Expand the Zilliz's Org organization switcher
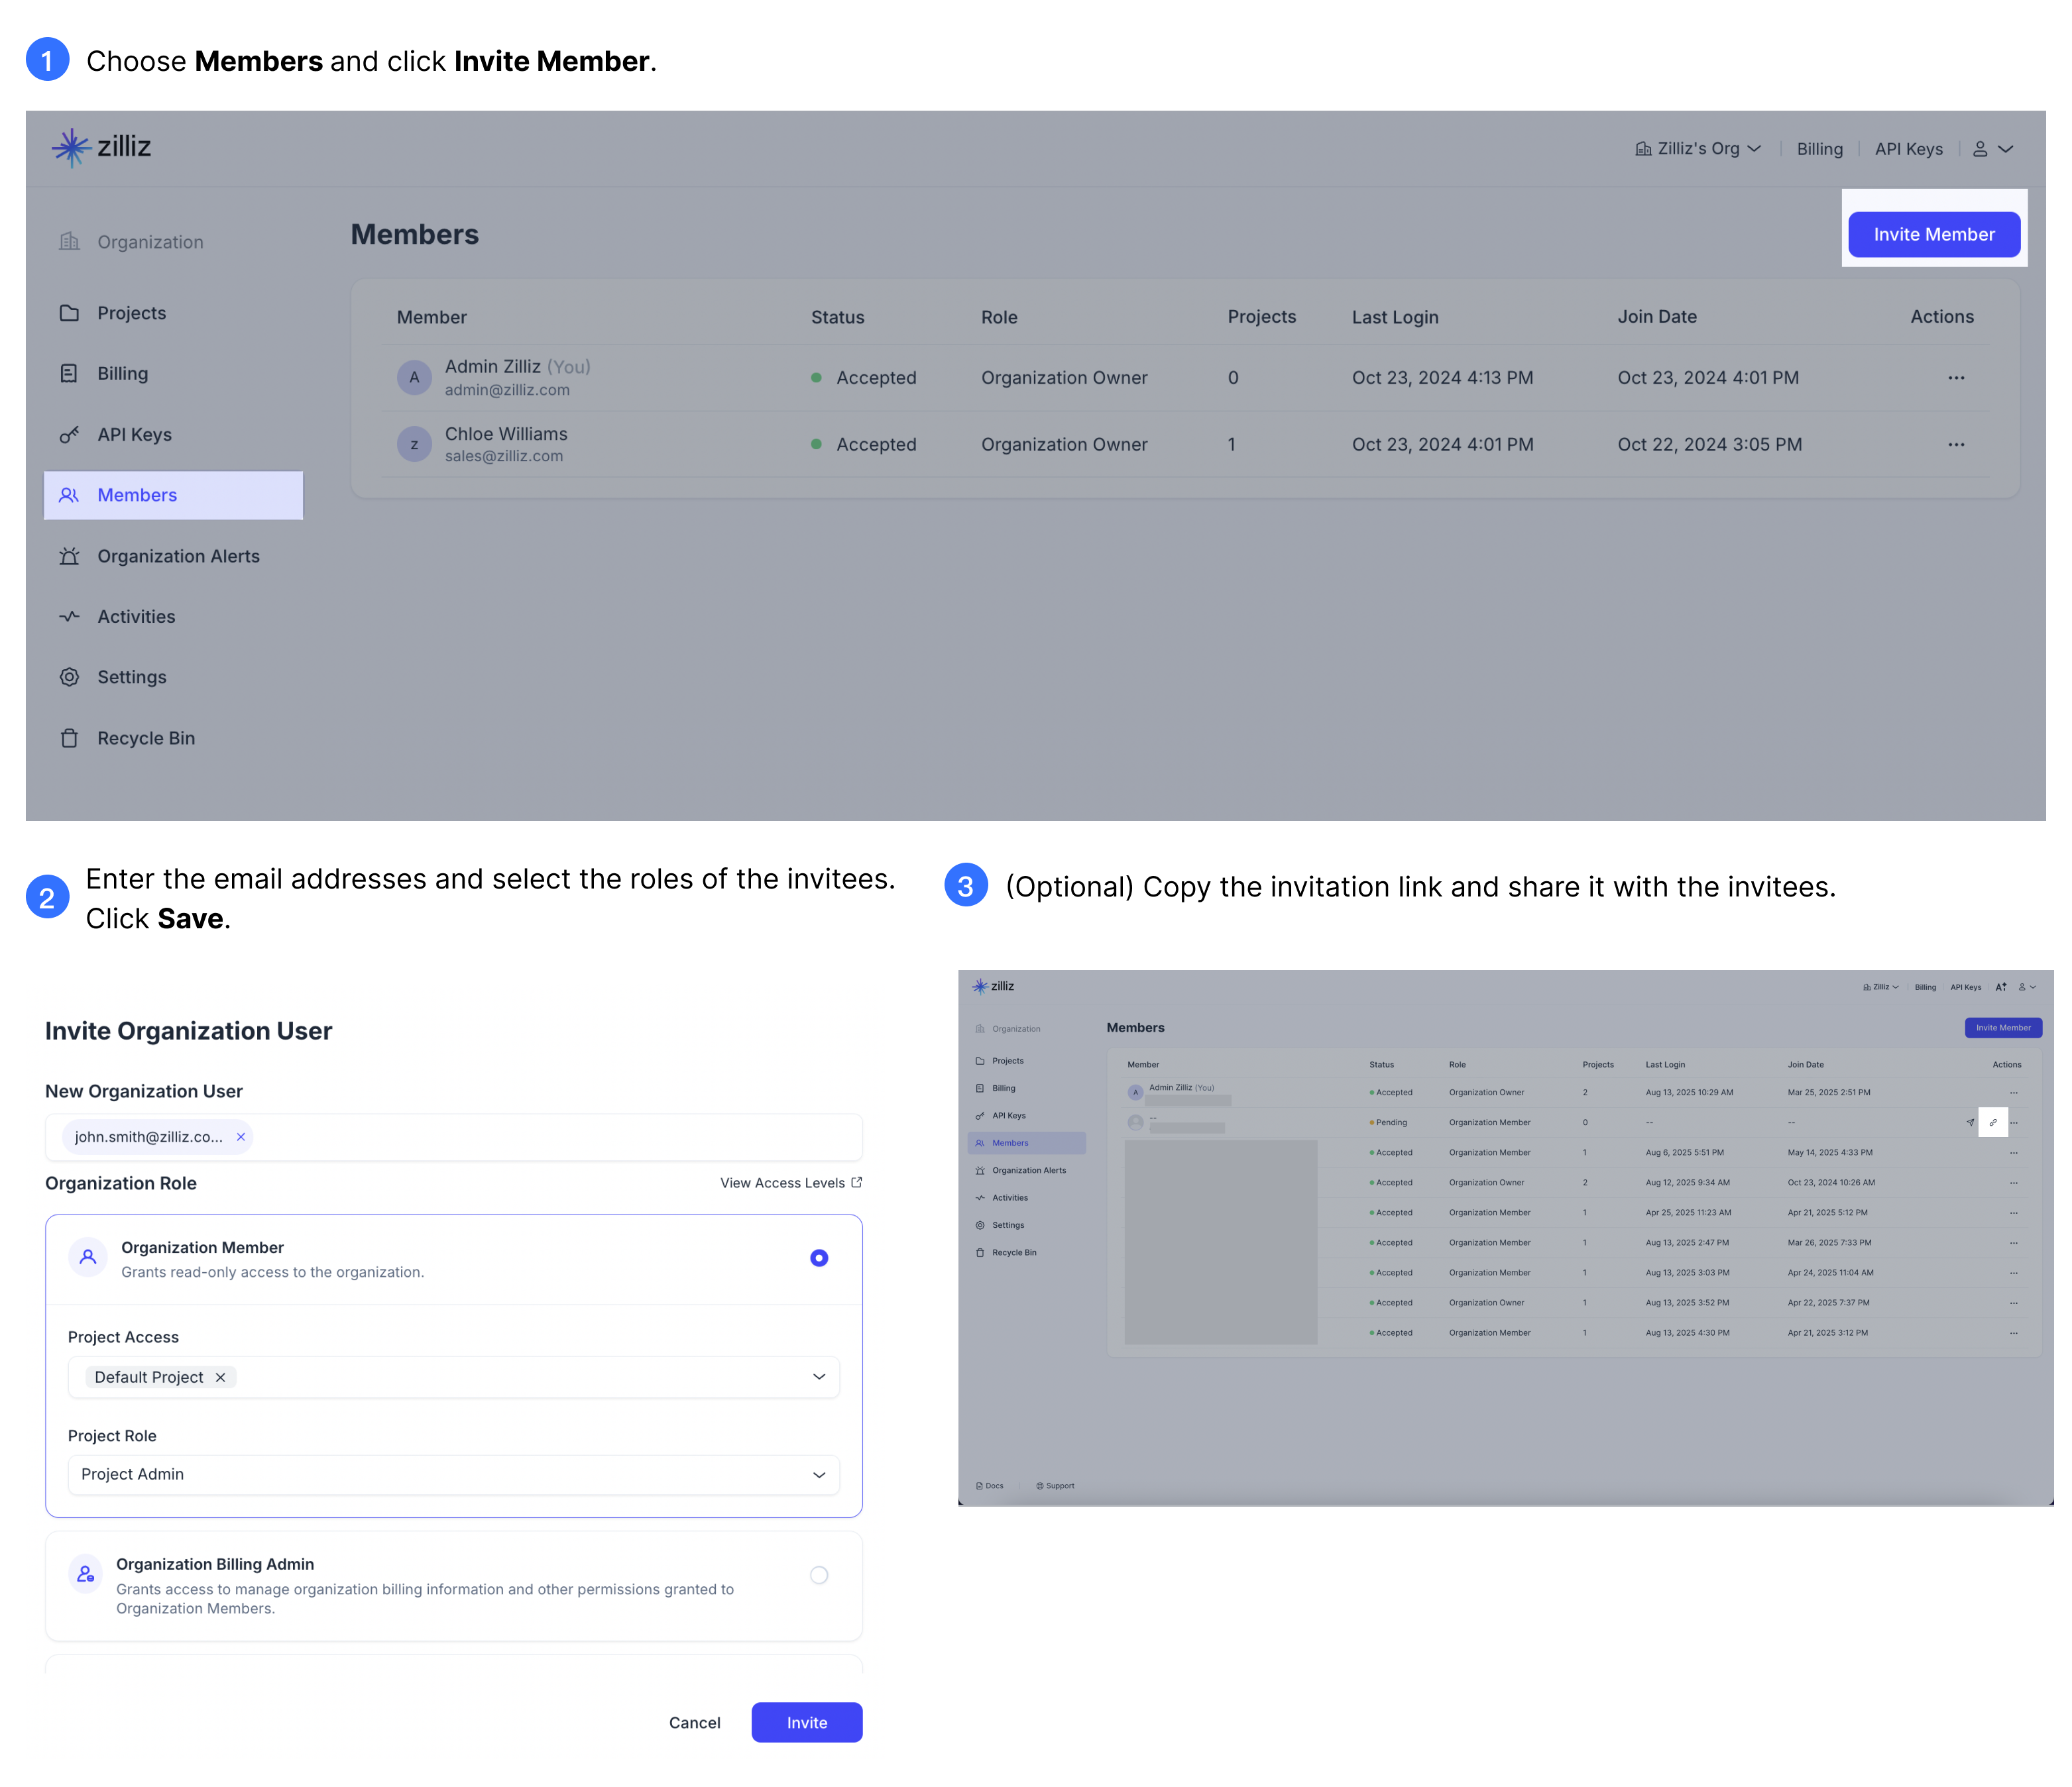Image resolution: width=2072 pixels, height=1787 pixels. pos(1699,148)
